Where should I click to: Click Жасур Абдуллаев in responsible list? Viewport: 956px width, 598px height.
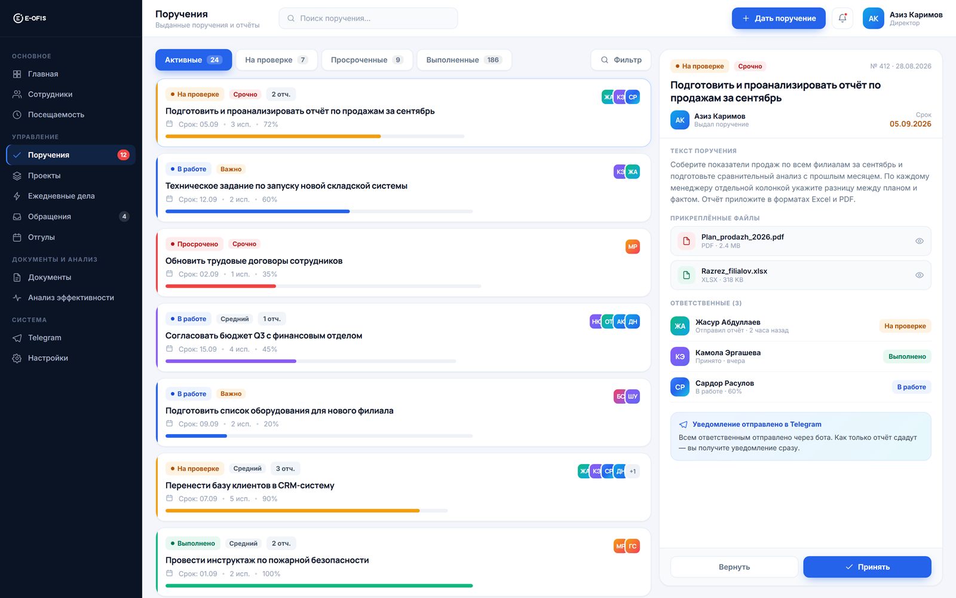[801, 326]
